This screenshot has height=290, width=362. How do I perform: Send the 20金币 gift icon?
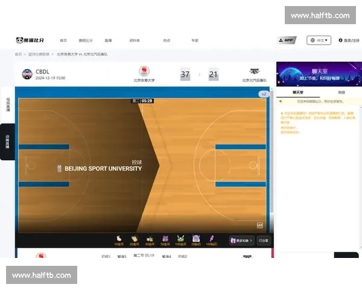(x=134, y=239)
